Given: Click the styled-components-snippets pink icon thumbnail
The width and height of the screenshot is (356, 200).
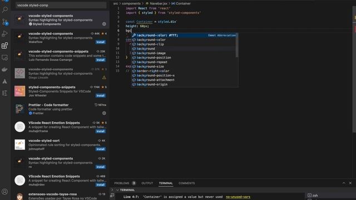Looking at the screenshot, I should 20,91.
